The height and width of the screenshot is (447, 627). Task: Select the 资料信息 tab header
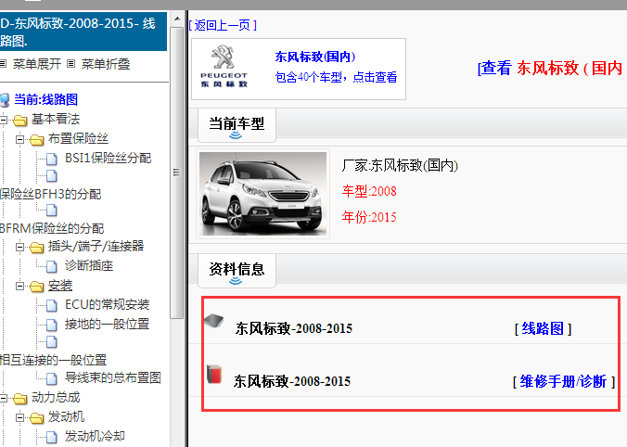click(237, 271)
